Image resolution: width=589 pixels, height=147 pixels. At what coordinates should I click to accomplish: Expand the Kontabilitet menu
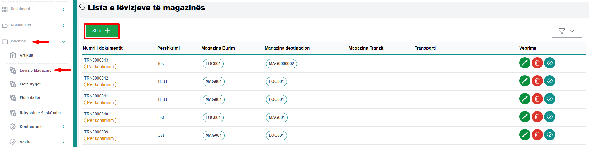pyautogui.click(x=63, y=25)
